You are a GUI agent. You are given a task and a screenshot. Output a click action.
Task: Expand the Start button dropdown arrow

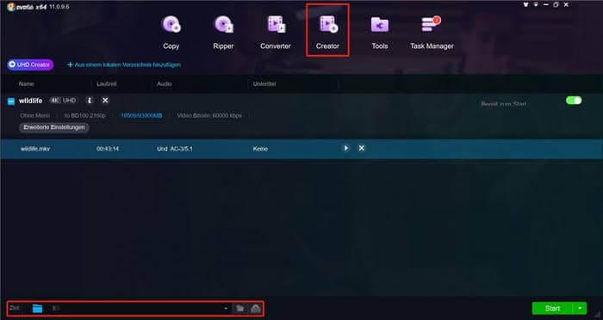(x=580, y=309)
